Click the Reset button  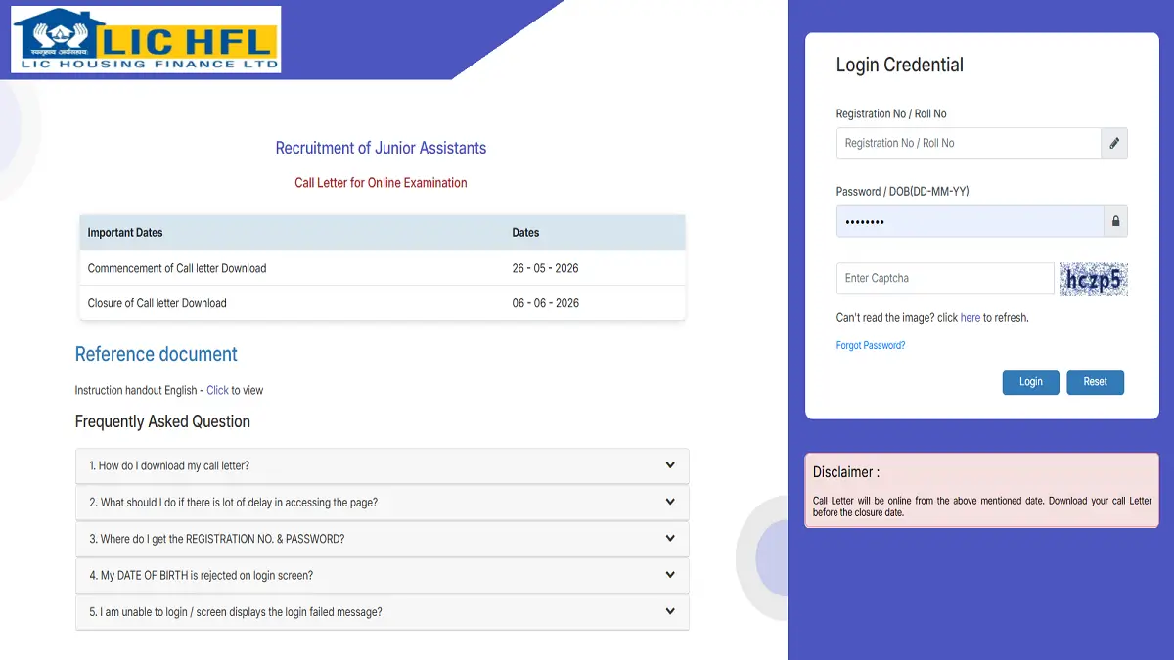point(1096,382)
